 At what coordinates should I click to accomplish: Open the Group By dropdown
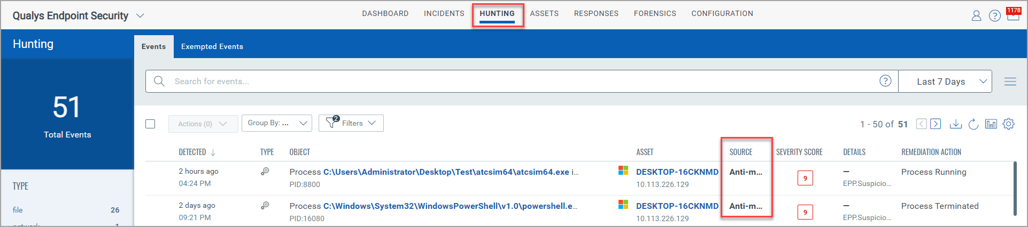pos(277,123)
